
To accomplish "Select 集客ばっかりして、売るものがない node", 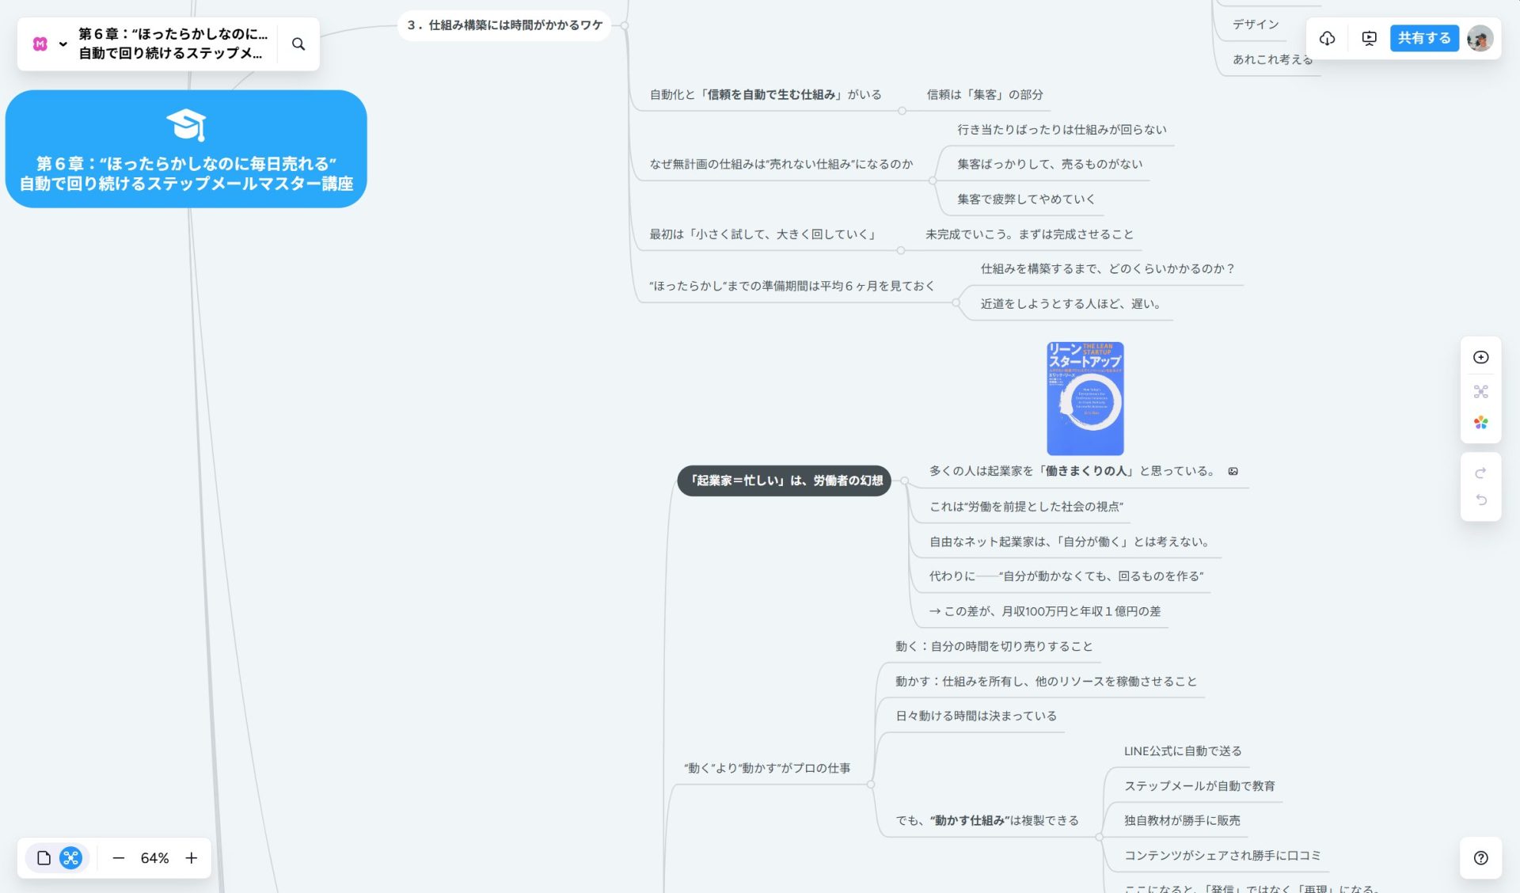I will [1050, 164].
